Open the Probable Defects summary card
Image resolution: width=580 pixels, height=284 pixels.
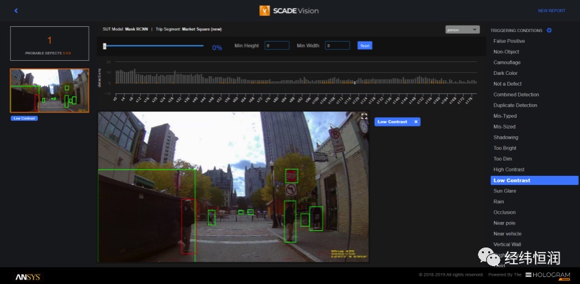[49, 43]
